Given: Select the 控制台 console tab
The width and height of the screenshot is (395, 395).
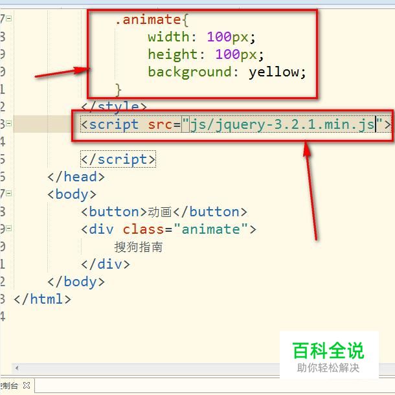Looking at the screenshot, I should coord(9,385).
